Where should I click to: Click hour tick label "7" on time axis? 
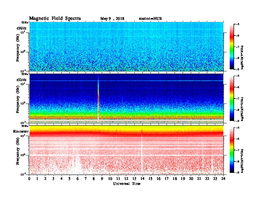point(86,179)
